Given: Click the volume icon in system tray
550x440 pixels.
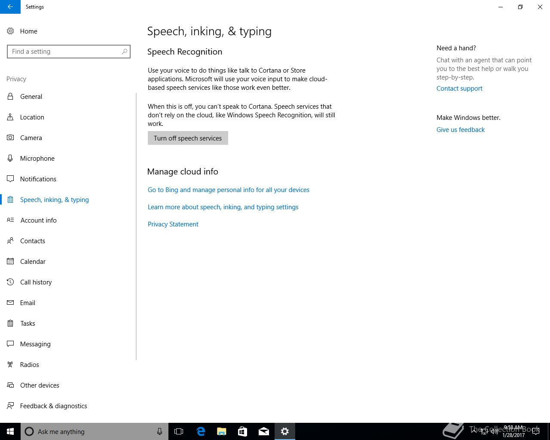Looking at the screenshot, I should [x=495, y=431].
